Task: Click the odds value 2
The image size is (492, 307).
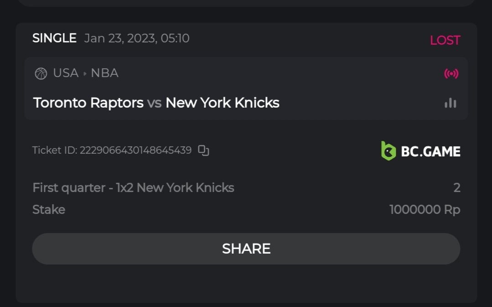Action: click(x=456, y=187)
